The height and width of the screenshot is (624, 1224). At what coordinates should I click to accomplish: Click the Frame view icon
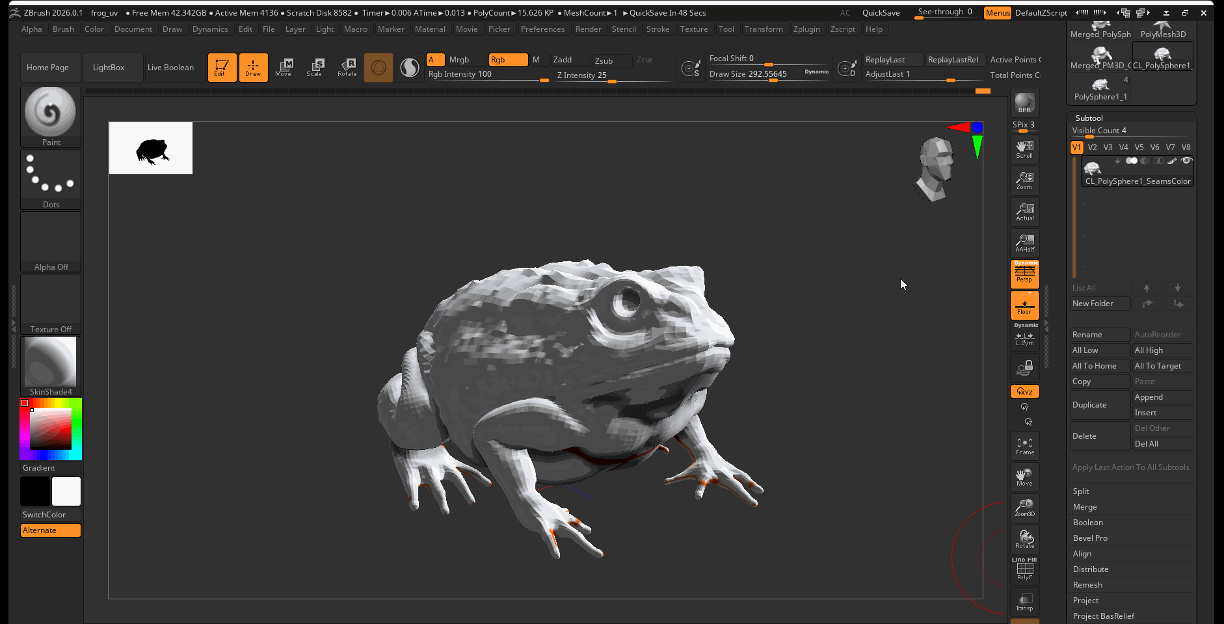pyautogui.click(x=1024, y=446)
